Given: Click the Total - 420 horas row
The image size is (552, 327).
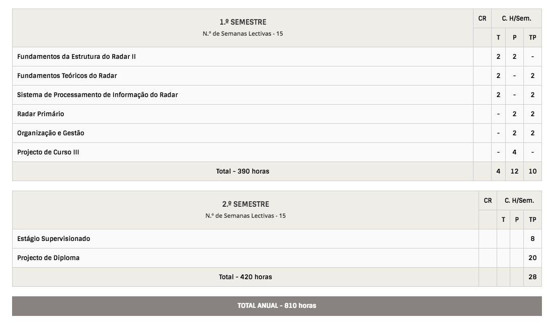Looking at the screenshot, I should click(246, 277).
